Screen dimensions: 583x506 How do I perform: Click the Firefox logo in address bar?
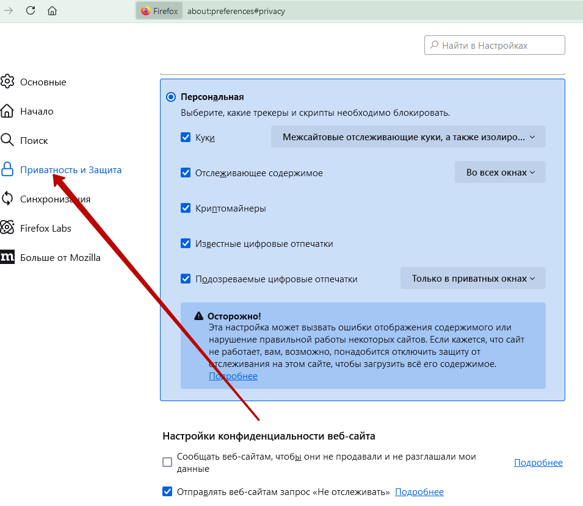[x=145, y=11]
